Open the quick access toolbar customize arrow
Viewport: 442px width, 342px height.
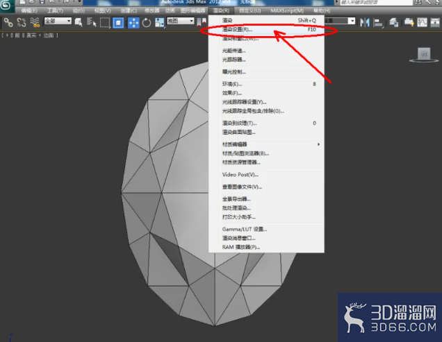79,2
